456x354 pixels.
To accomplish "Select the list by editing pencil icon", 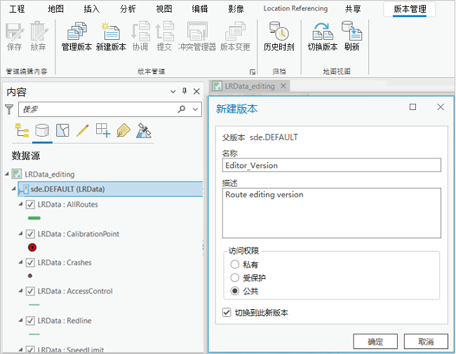I will click(x=83, y=130).
